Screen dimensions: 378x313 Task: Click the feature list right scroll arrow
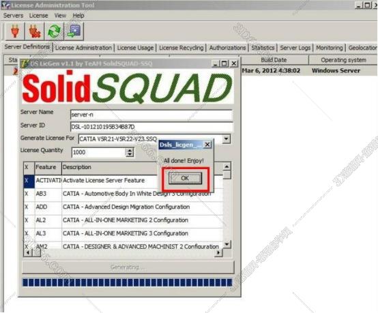(x=218, y=252)
